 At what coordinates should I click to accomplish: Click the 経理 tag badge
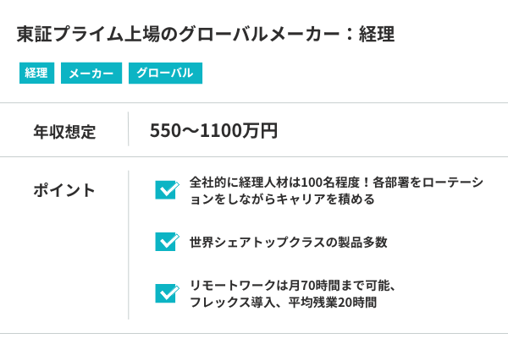coord(36,74)
